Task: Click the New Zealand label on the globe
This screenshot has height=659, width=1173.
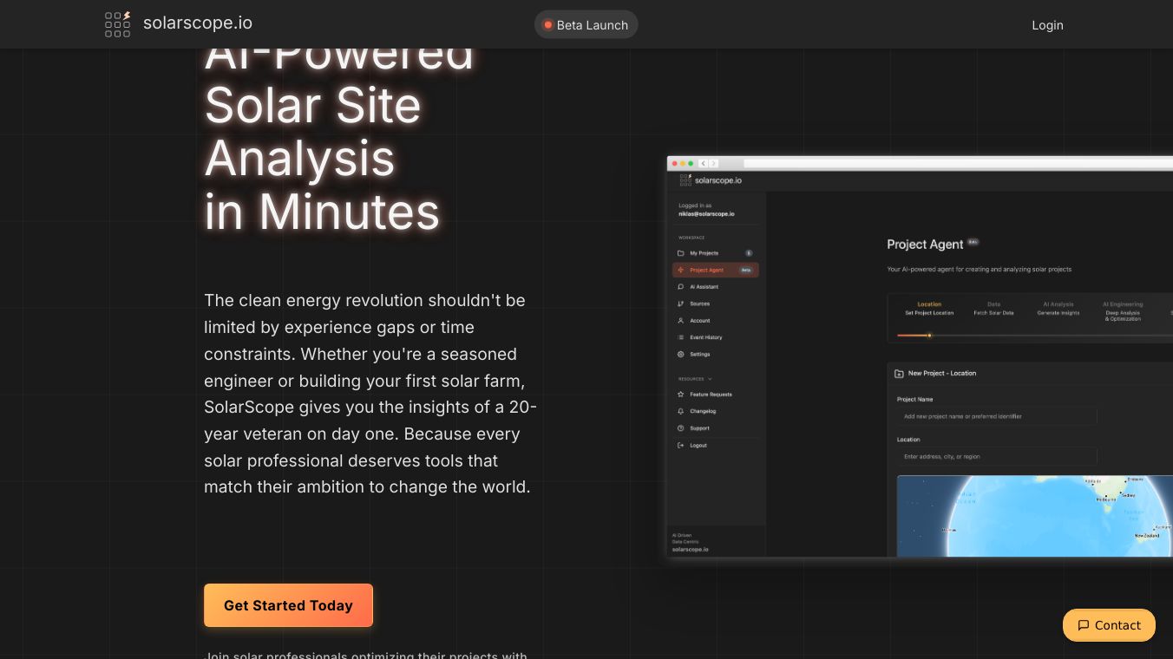Action: [x=1147, y=536]
